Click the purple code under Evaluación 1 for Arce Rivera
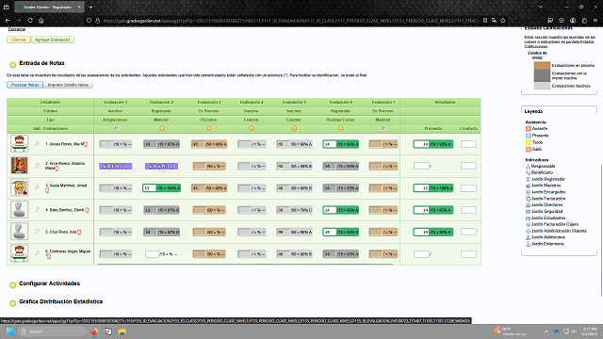 pyautogui.click(x=116, y=166)
